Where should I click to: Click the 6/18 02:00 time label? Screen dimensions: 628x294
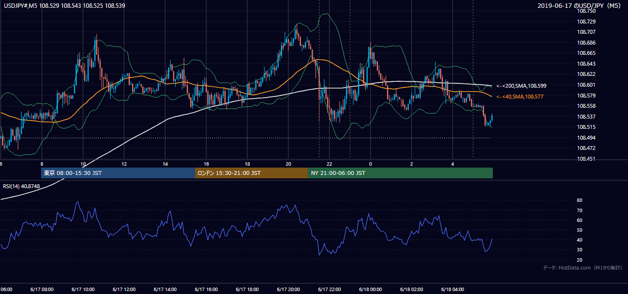[x=411, y=290]
